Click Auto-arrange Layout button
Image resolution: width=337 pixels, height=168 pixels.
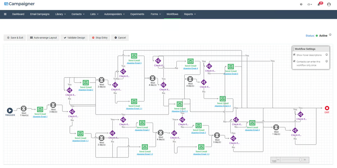point(43,38)
